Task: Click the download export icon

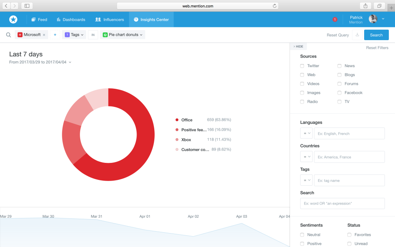Action: [357, 35]
